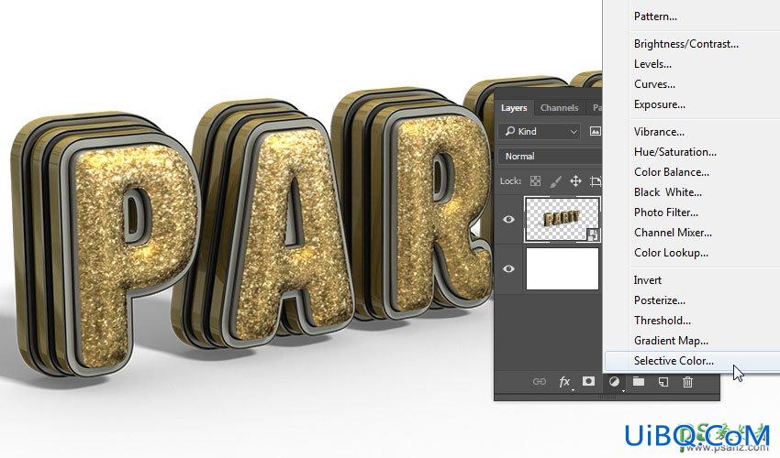Click Selective Color... menu item
The height and width of the screenshot is (458, 780).
click(x=692, y=361)
